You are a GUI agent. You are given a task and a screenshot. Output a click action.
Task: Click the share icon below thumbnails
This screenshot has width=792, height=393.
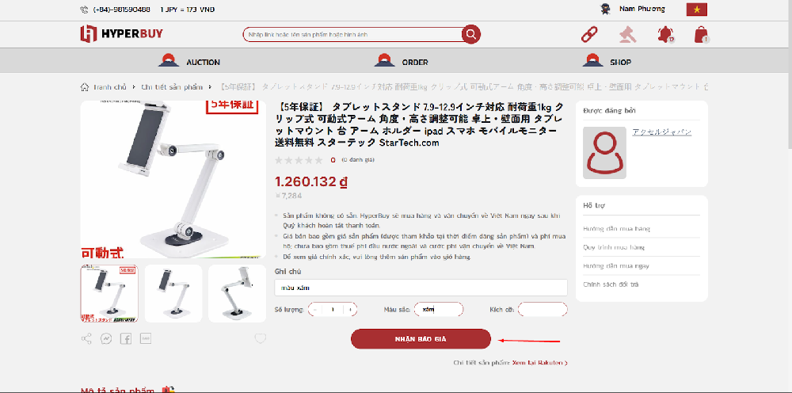(86, 338)
